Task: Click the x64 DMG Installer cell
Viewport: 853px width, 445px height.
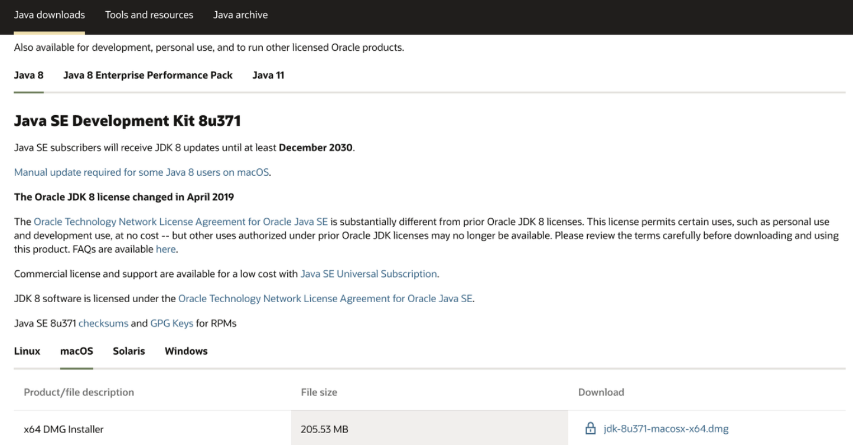Action: [153, 429]
